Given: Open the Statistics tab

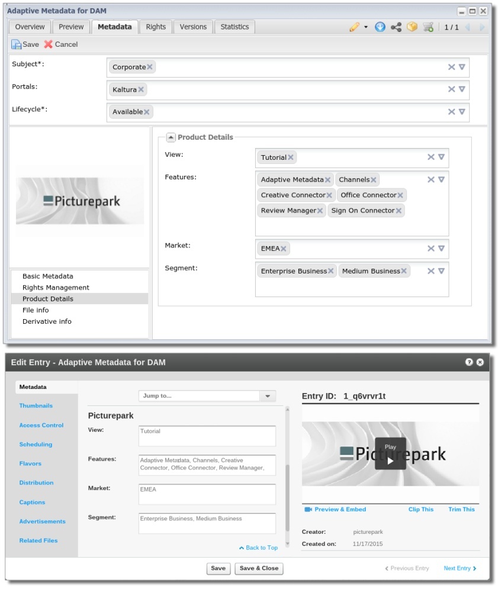Looking at the screenshot, I should point(234,27).
